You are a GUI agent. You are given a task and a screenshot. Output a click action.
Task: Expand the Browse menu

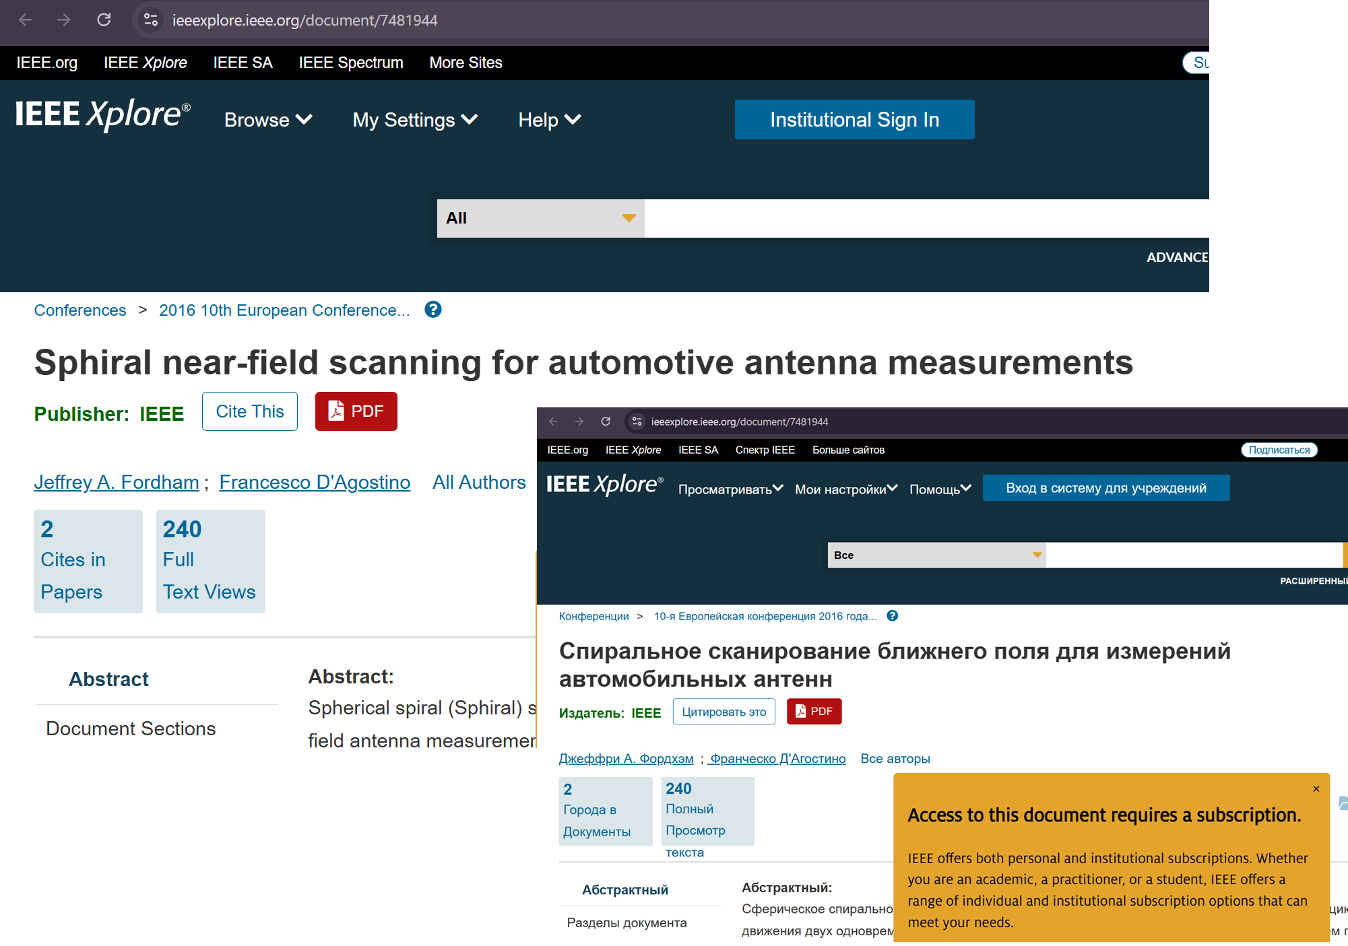tap(268, 120)
